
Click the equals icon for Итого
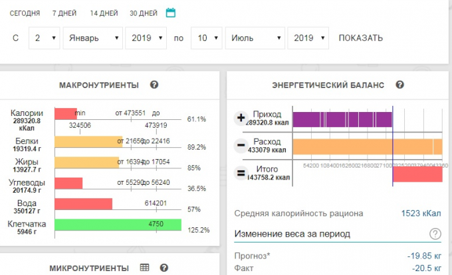[x=241, y=174]
